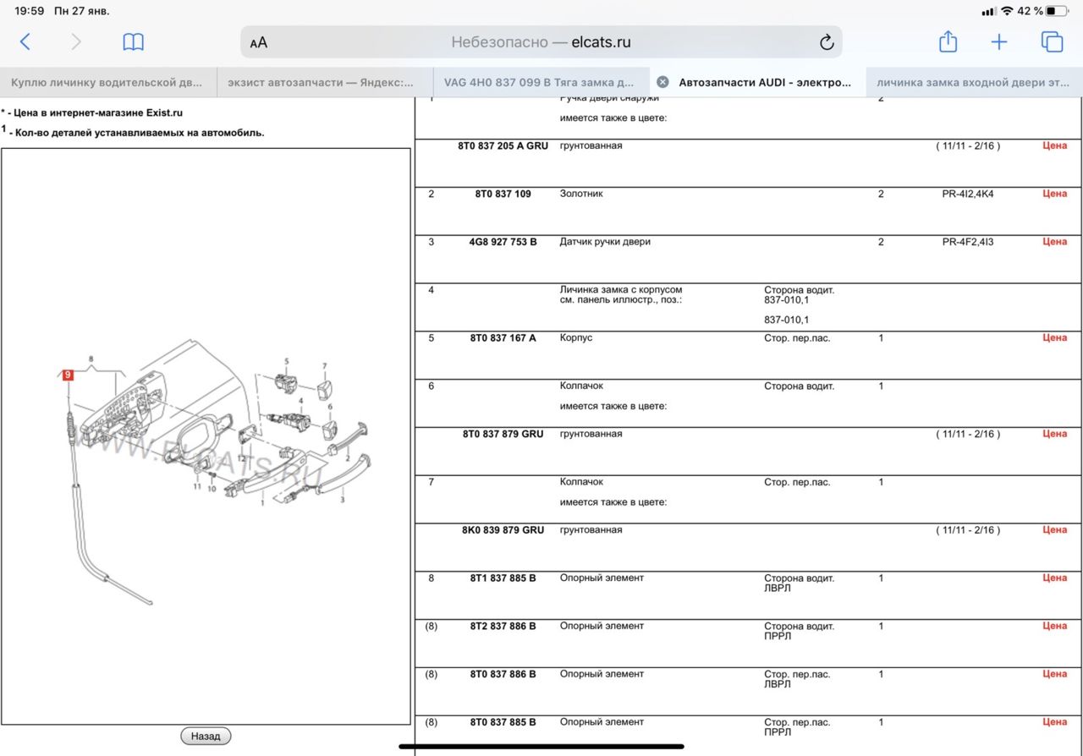Open the Safari share sheet

point(948,41)
